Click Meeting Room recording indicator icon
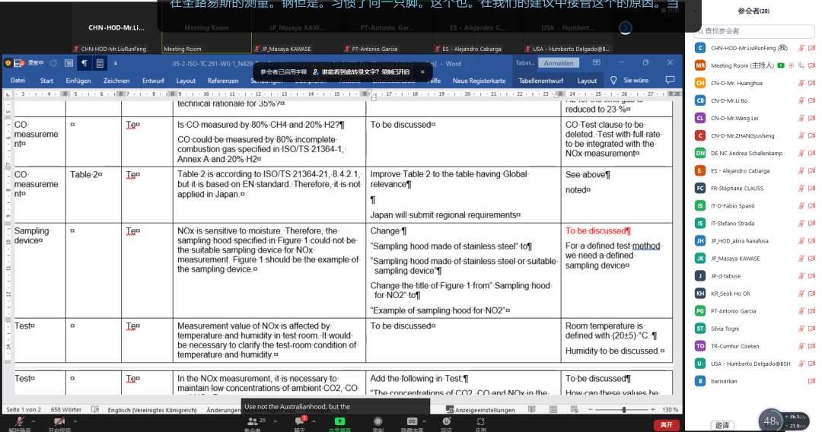 [x=791, y=65]
